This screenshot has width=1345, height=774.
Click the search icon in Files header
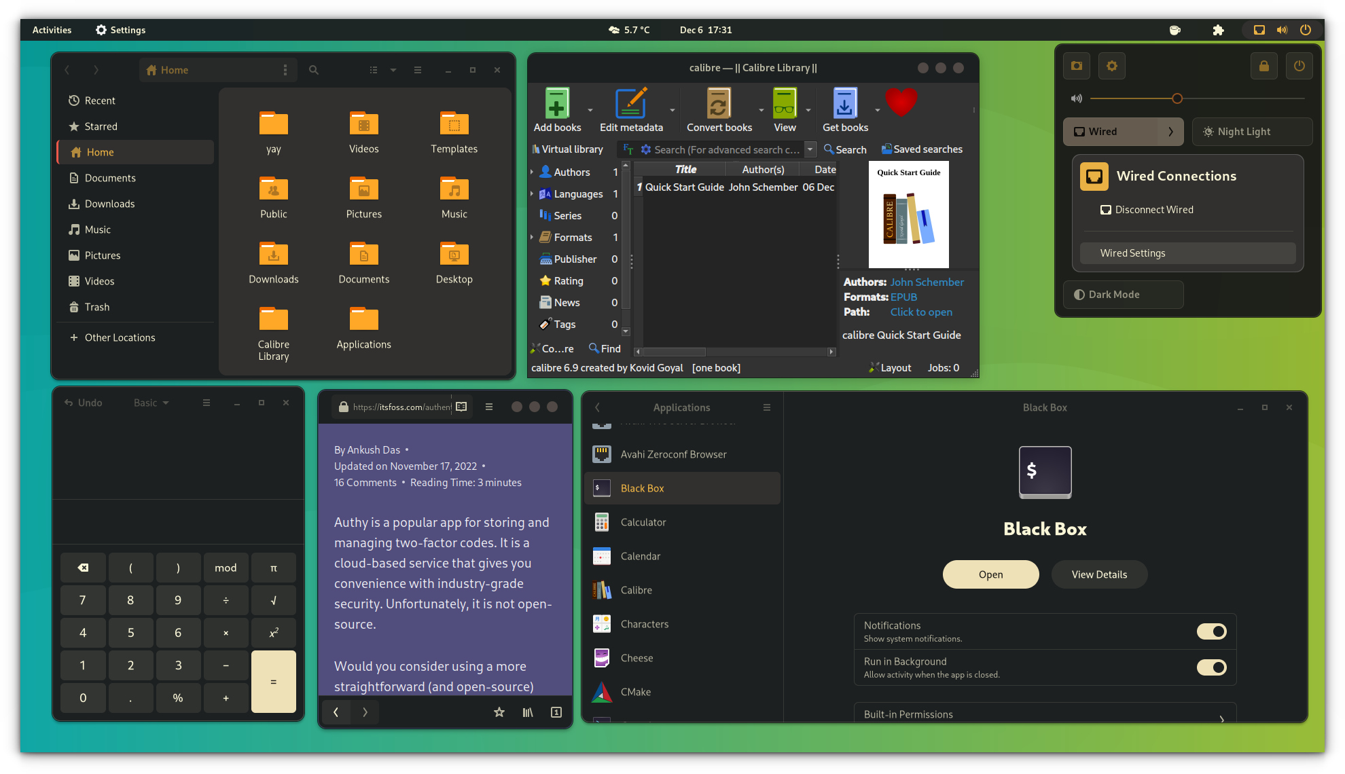[314, 70]
